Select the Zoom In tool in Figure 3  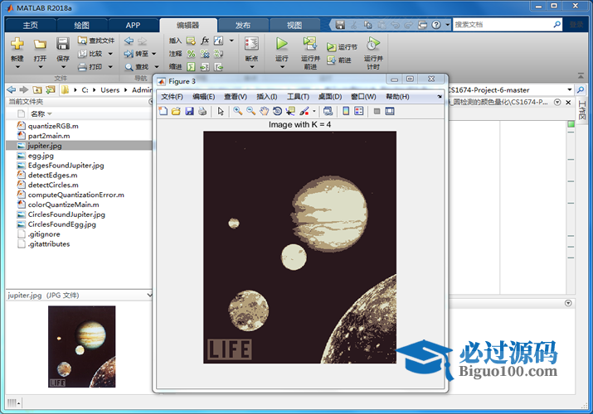(x=237, y=111)
